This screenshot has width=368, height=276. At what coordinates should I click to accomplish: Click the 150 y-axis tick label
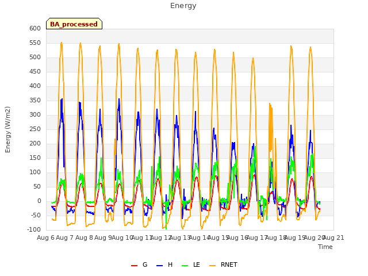pos(35,158)
